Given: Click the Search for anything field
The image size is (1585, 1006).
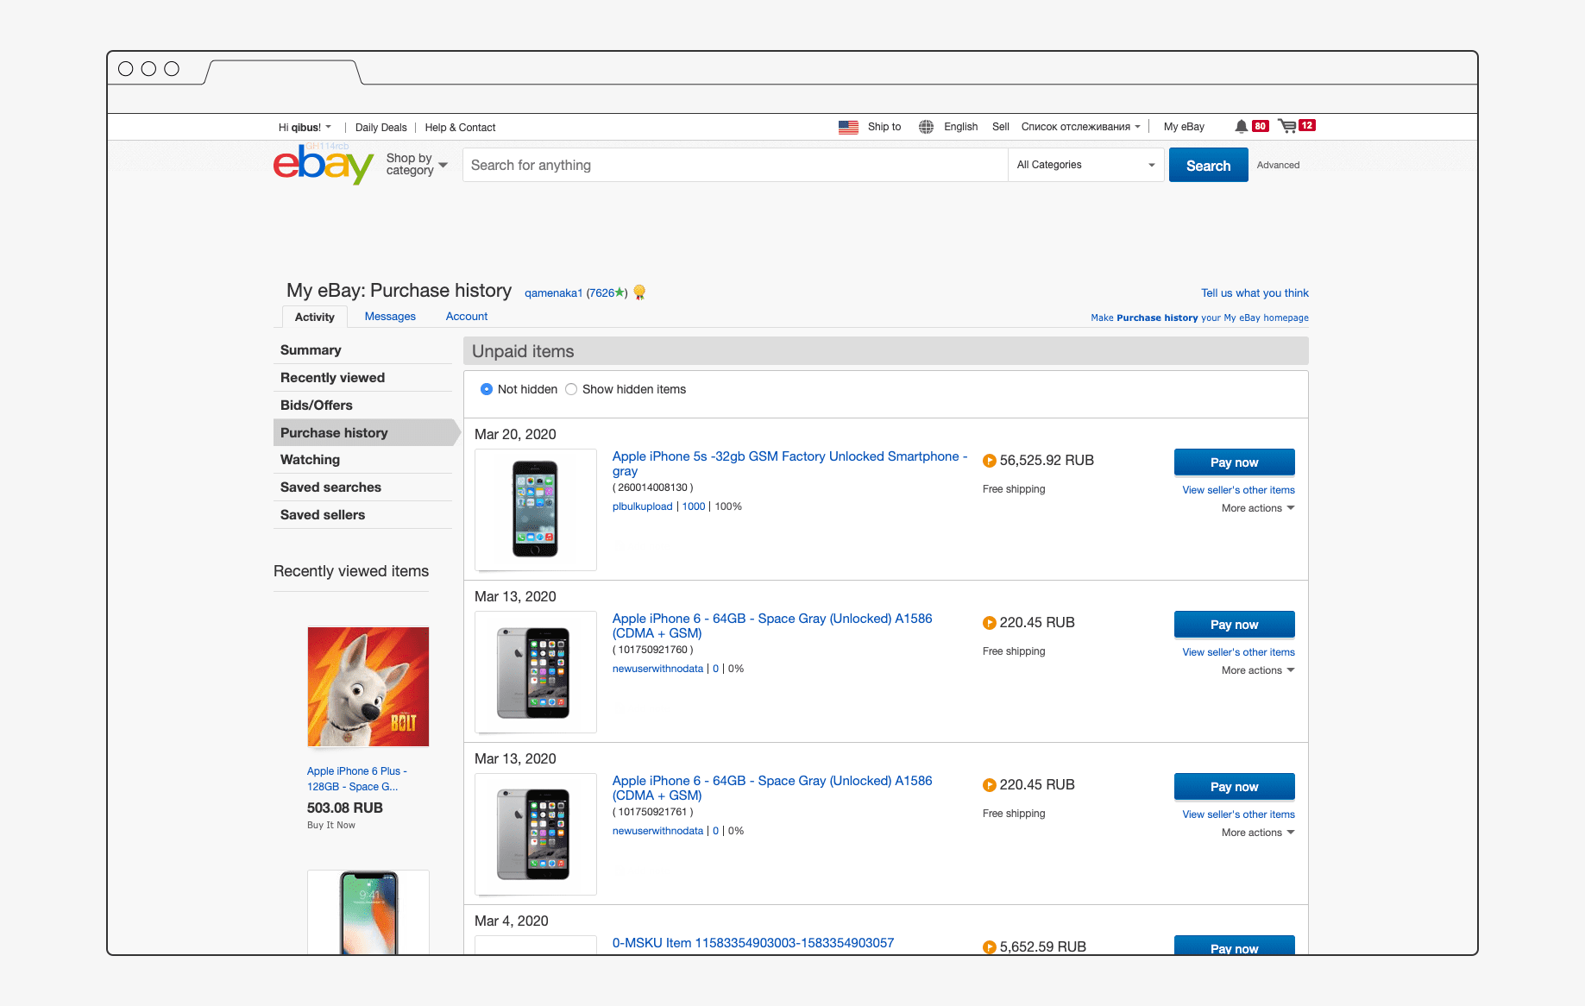Looking at the screenshot, I should 735,165.
